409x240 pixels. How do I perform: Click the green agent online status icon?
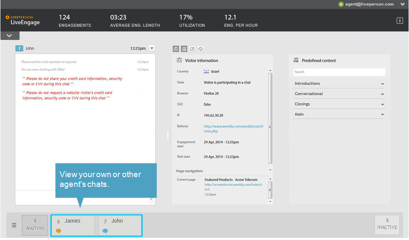point(341,4)
